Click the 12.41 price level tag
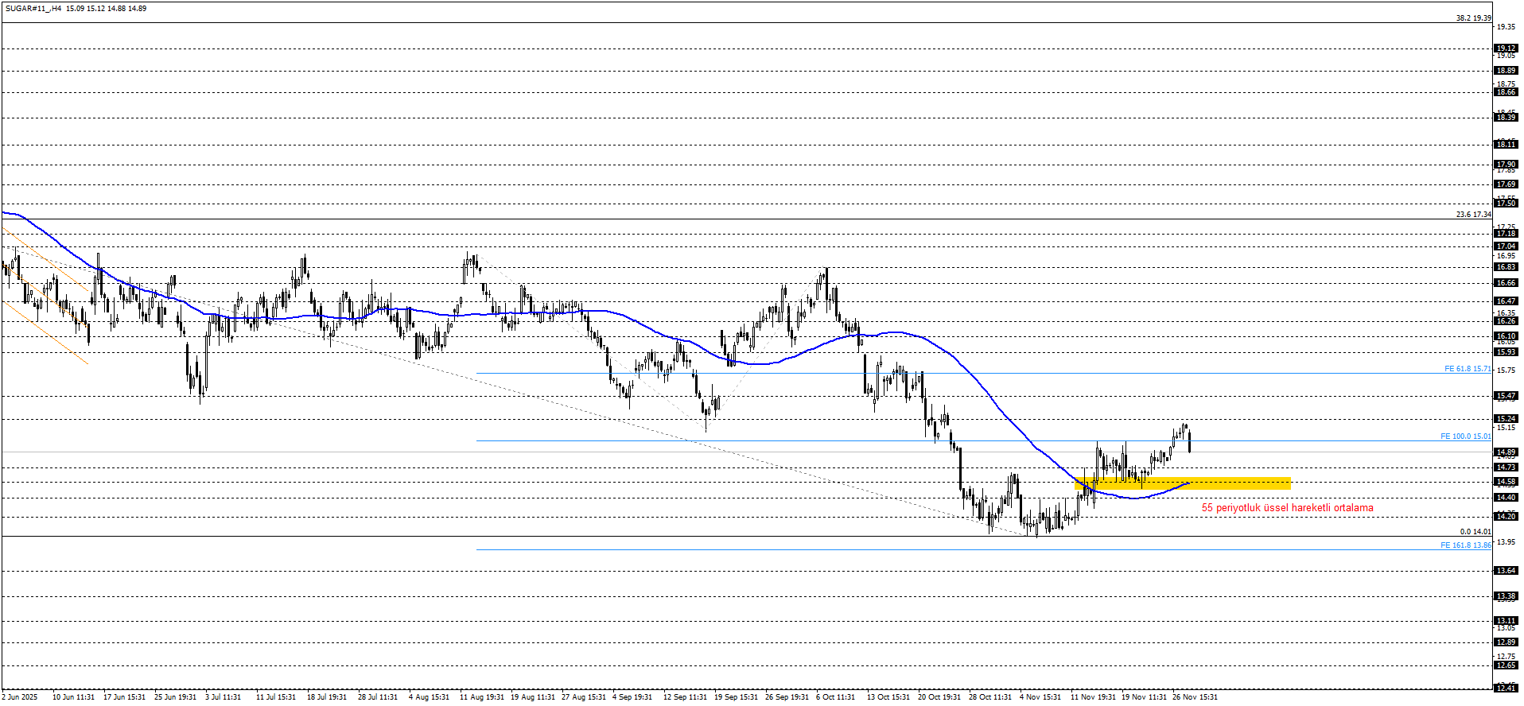This screenshot has height=706, width=1524. pyautogui.click(x=1506, y=688)
